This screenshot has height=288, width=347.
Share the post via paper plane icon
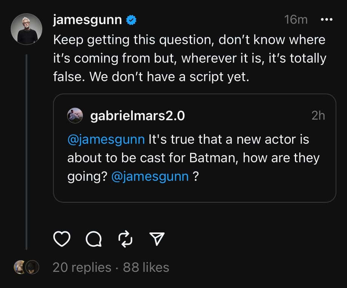(x=157, y=238)
